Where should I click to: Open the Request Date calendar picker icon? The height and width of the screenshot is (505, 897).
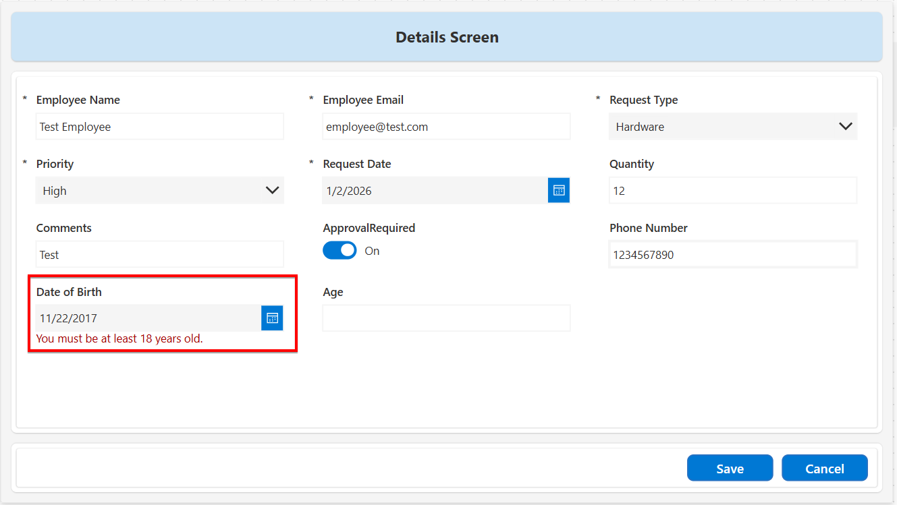[559, 191]
